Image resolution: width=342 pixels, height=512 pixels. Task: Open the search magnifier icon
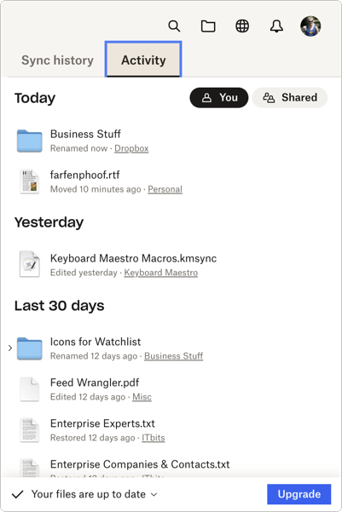(x=174, y=26)
